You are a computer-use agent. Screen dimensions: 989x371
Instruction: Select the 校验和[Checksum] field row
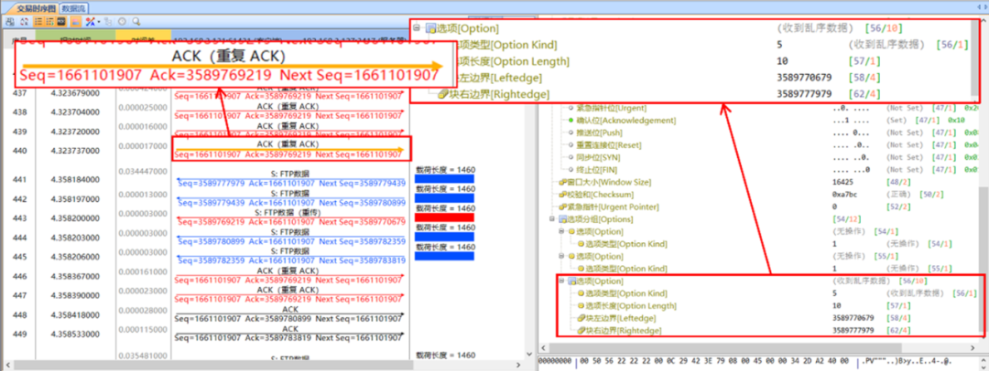(594, 195)
